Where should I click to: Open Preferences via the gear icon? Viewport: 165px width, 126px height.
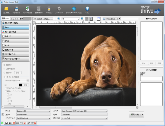pos(59,9)
